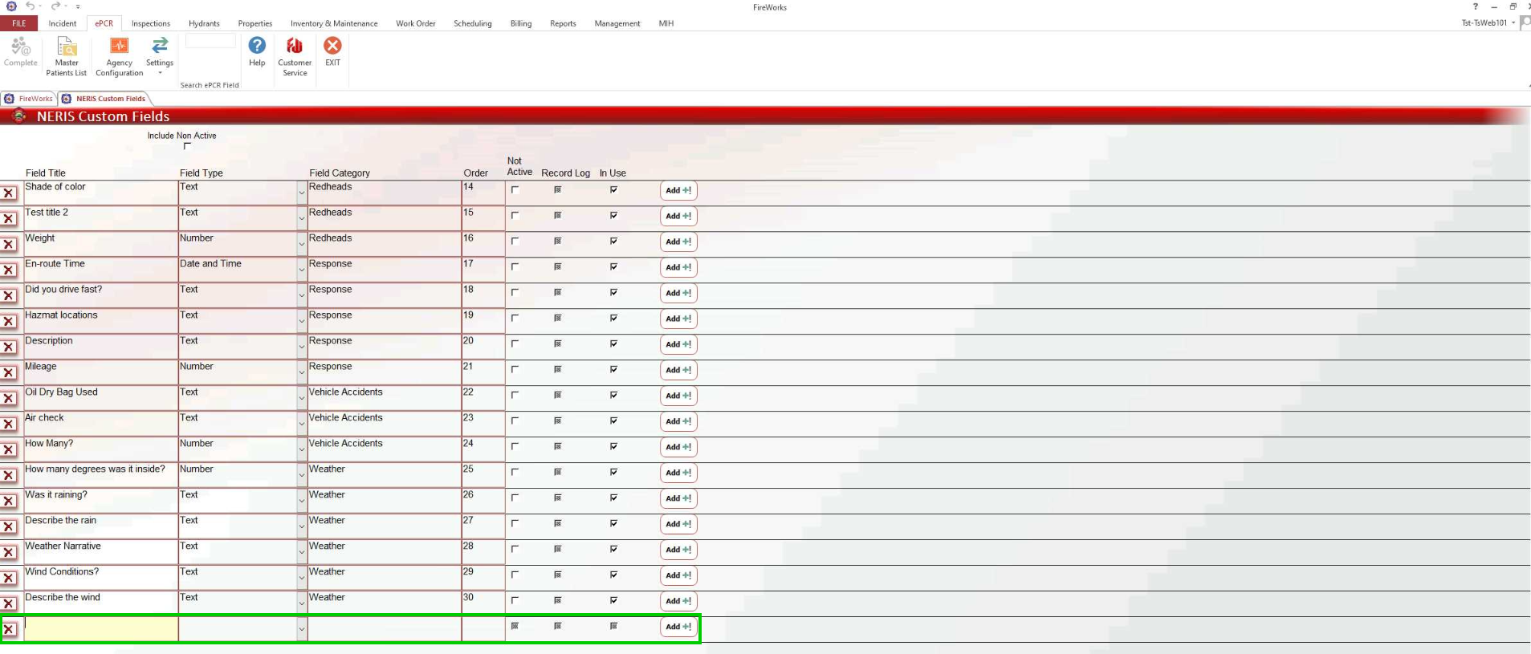
Task: Switch to the Incident ribbon tab
Action: pos(62,23)
